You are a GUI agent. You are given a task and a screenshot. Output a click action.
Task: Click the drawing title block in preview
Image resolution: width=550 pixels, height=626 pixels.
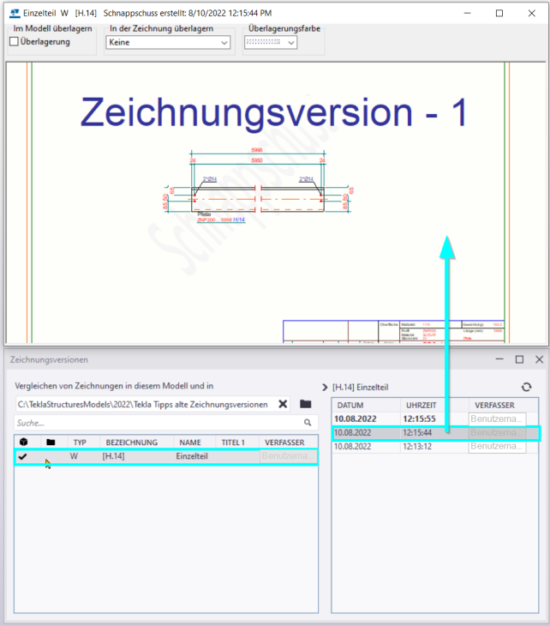pos(394,331)
